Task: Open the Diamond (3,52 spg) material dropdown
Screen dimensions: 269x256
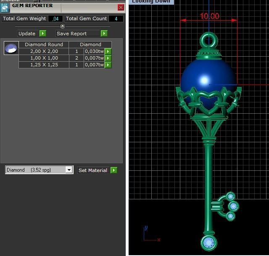Action: click(69, 170)
